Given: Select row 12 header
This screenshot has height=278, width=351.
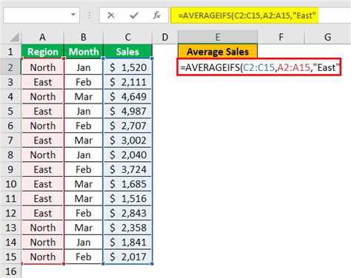Looking at the screenshot, I should (x=10, y=213).
